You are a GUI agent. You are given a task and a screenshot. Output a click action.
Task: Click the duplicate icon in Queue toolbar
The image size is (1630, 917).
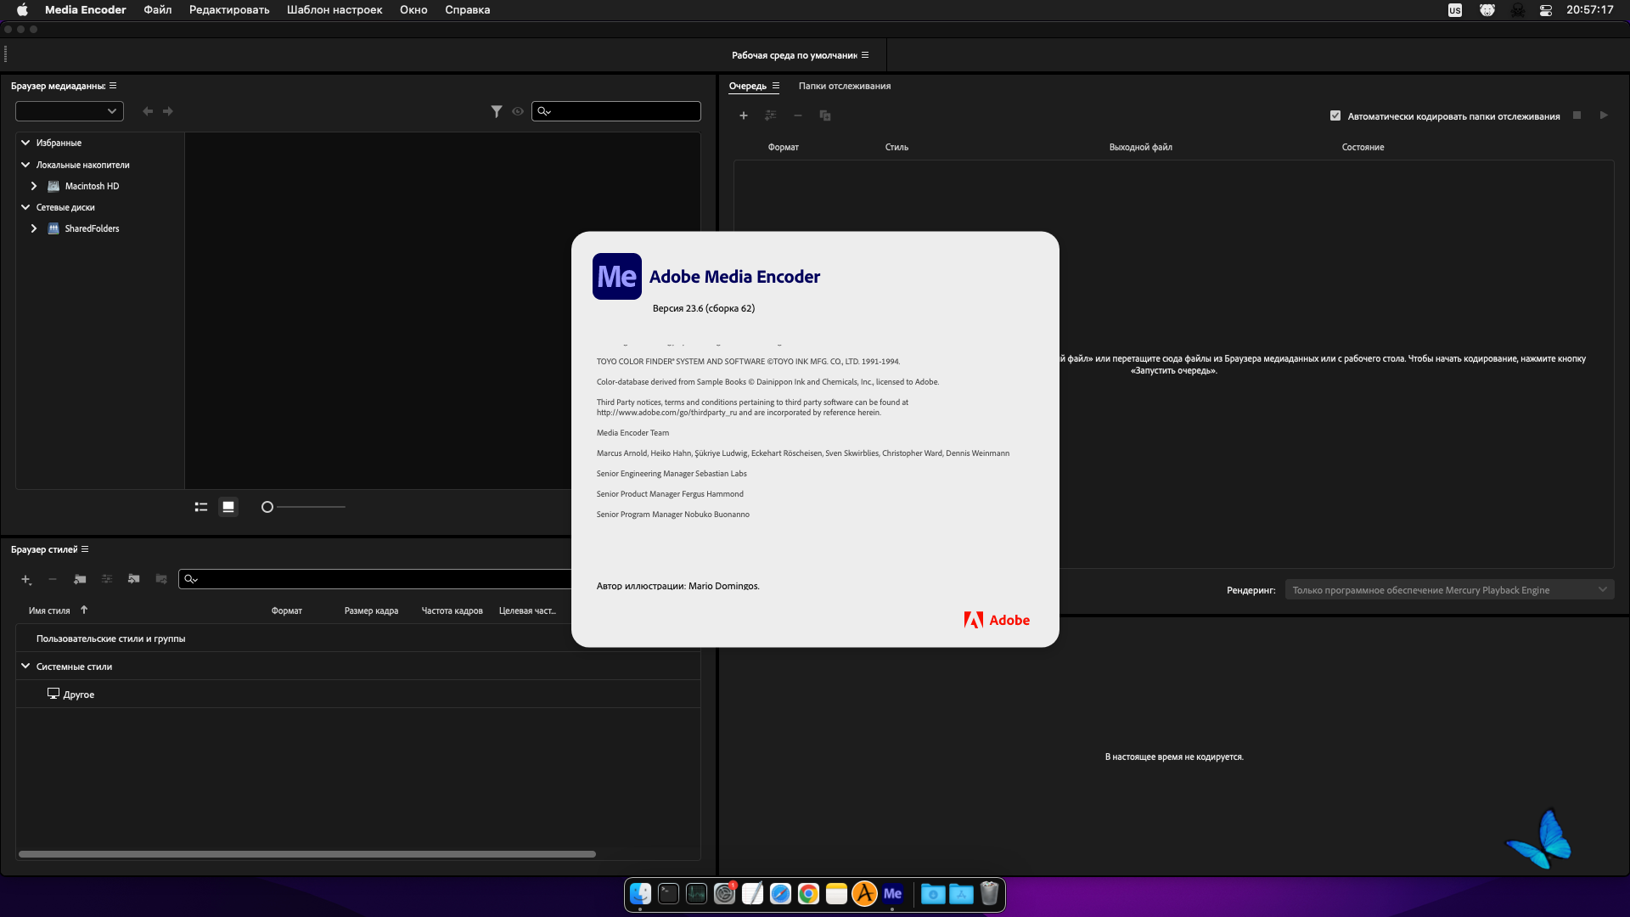click(x=824, y=115)
